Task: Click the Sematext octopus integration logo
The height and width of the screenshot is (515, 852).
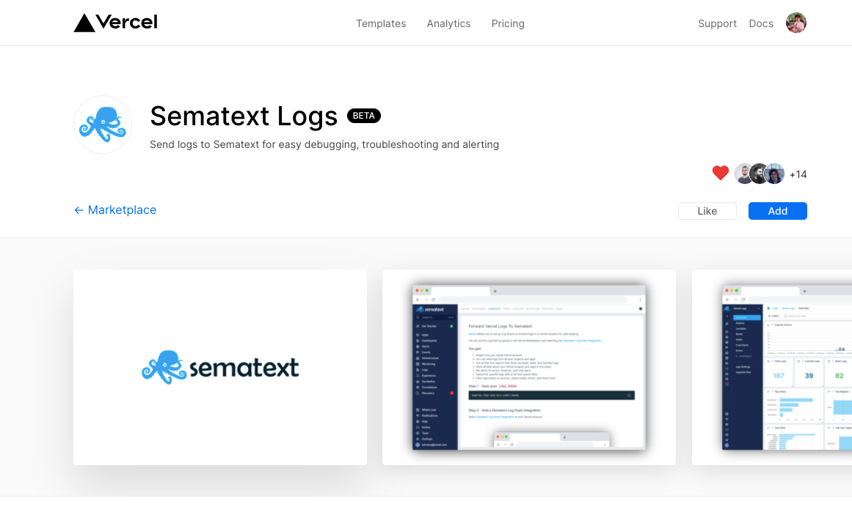Action: pyautogui.click(x=103, y=125)
